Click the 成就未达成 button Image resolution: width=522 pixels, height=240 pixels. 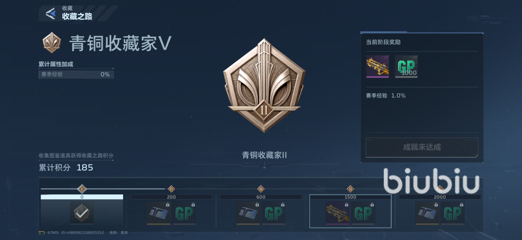[x=422, y=147]
